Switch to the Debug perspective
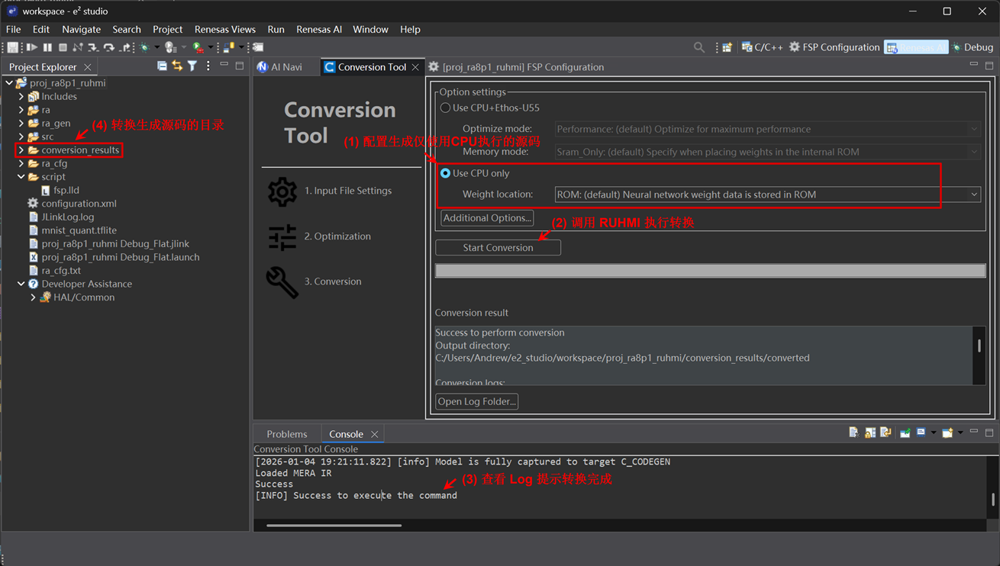The height and width of the screenshot is (566, 1000). 972,47
